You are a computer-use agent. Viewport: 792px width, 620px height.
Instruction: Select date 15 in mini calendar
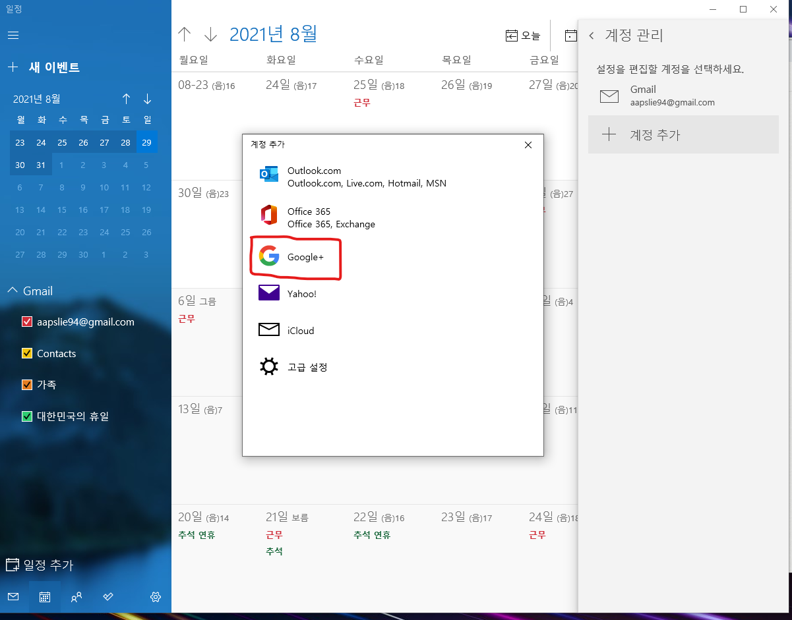[62, 210]
